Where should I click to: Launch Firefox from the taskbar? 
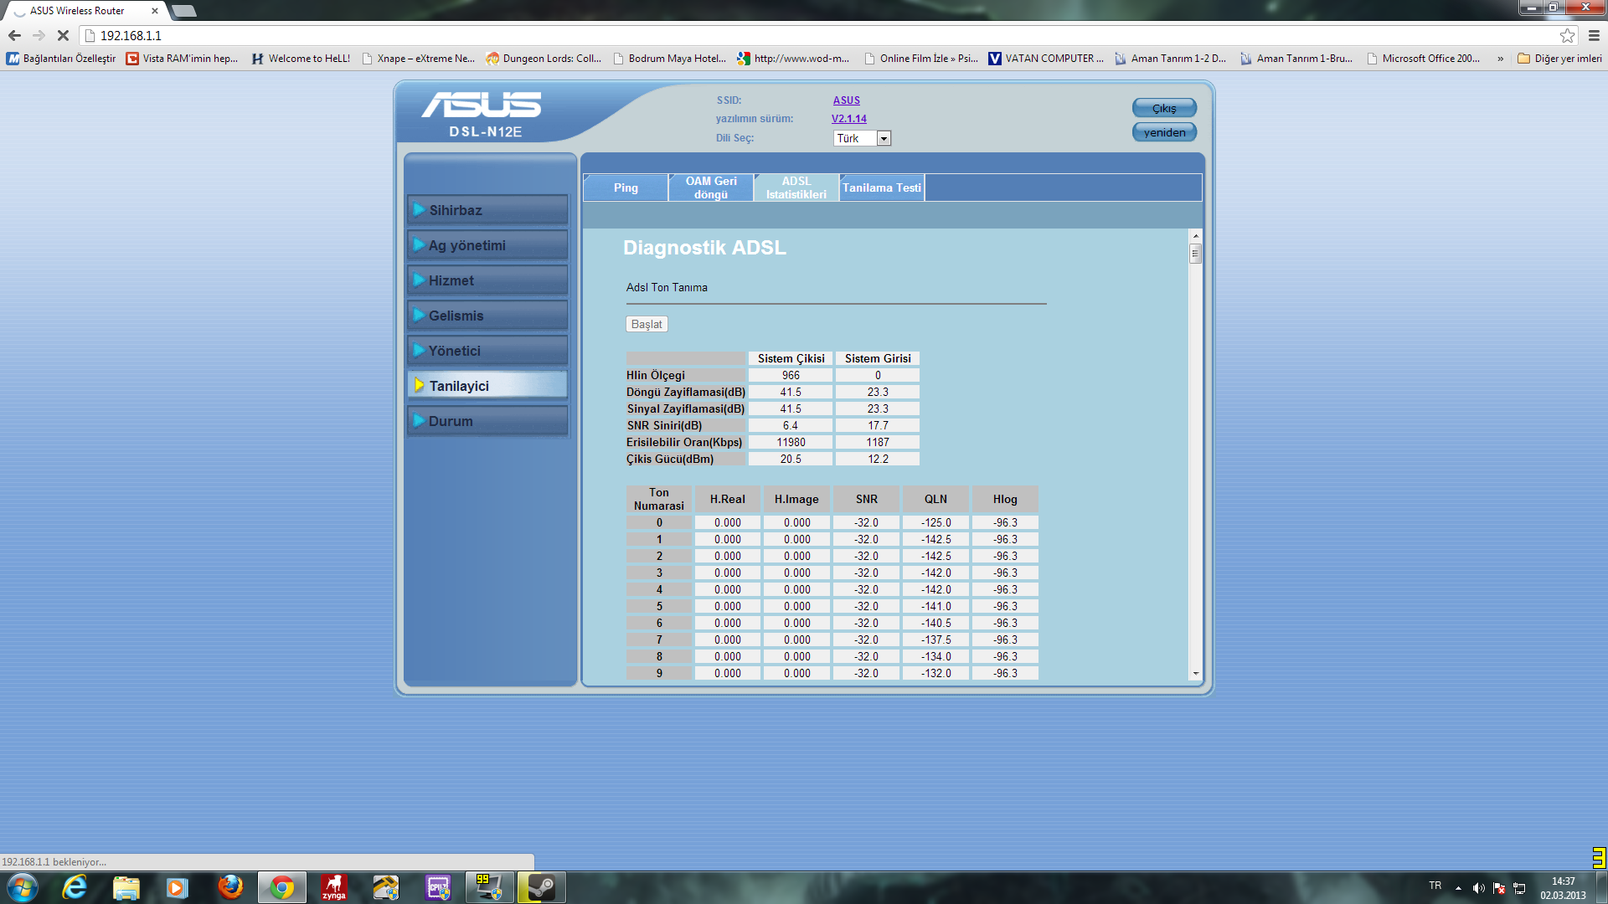[x=229, y=887]
